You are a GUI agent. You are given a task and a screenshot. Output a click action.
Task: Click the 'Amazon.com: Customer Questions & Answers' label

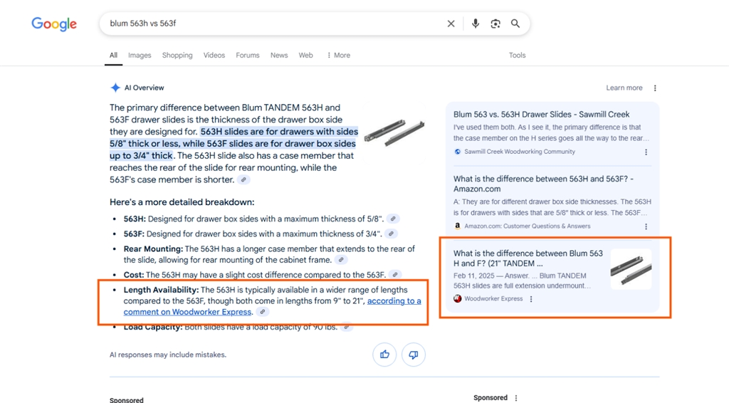pyautogui.click(x=528, y=226)
